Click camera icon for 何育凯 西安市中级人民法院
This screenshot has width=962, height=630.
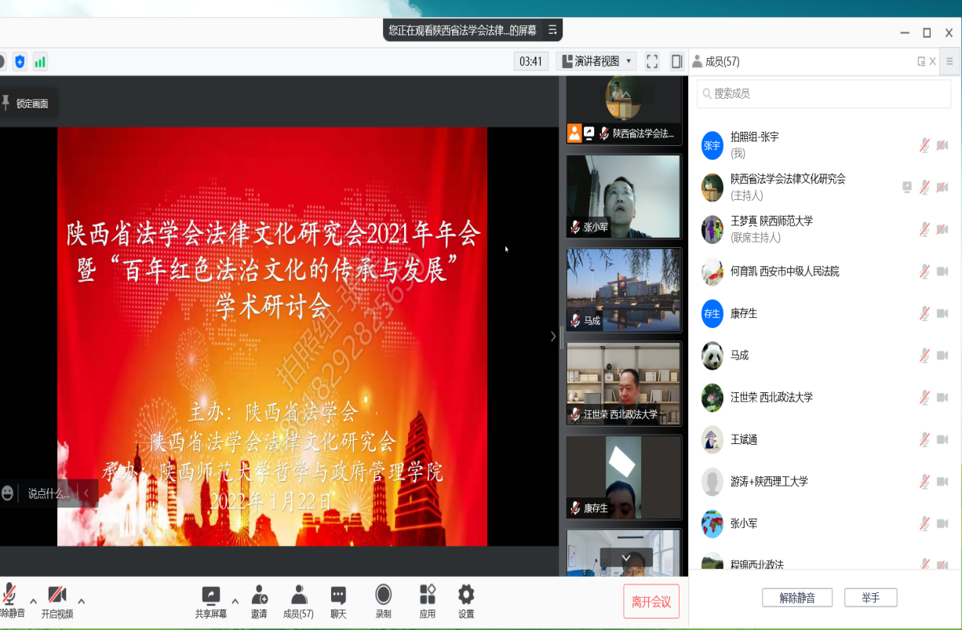tap(942, 271)
